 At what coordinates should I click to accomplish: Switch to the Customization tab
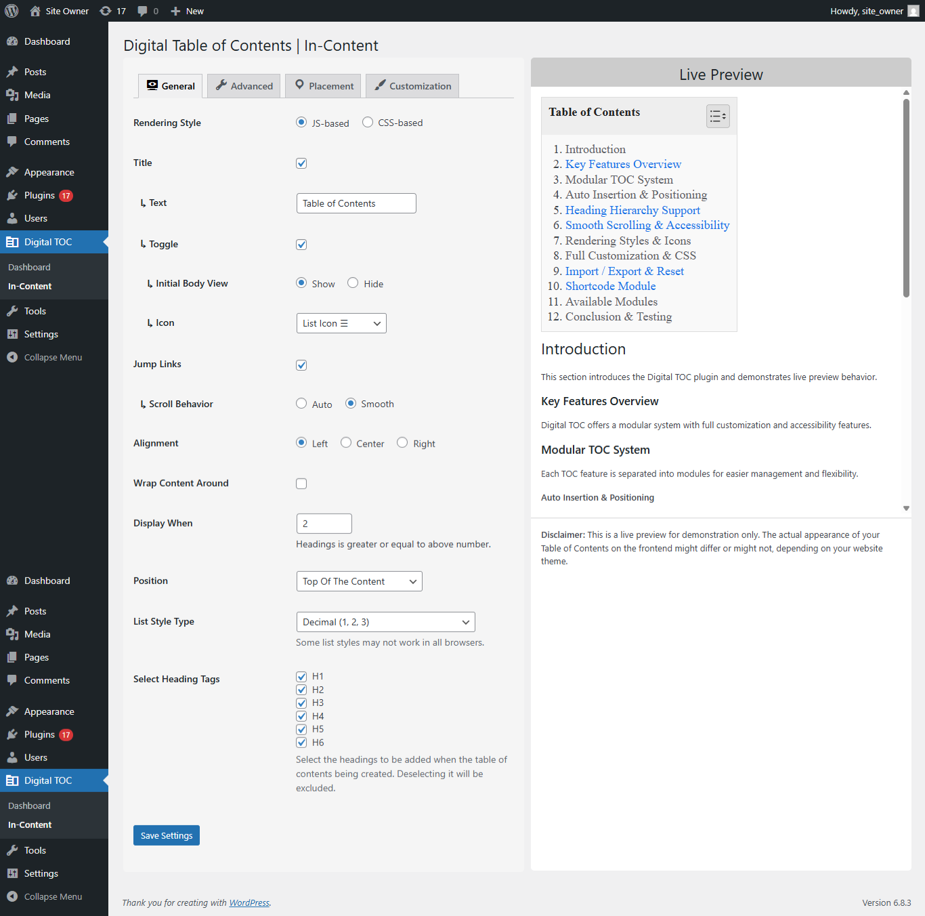[412, 85]
